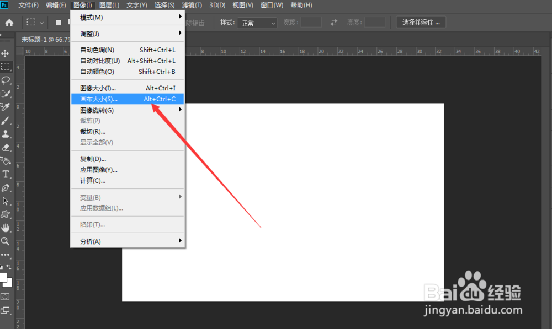This screenshot has width=552, height=329.
Task: Toggle Quick Mask mode
Action: tap(6, 296)
